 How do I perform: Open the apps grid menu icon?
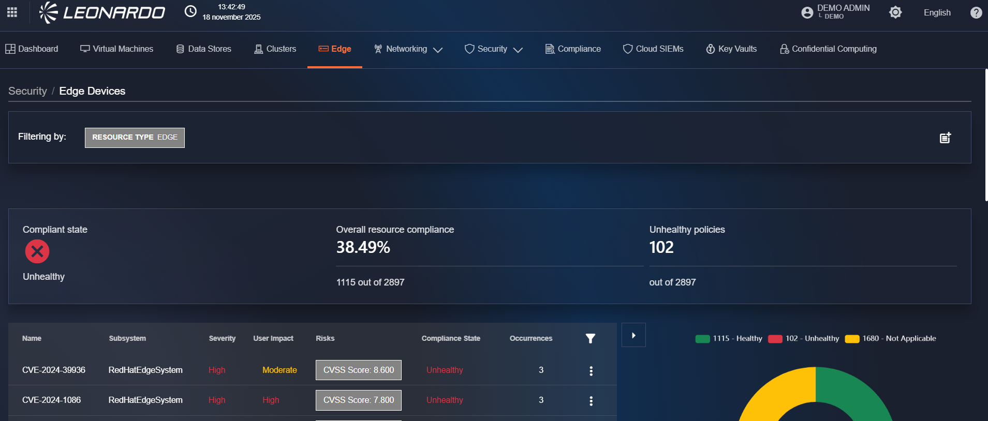pos(12,12)
